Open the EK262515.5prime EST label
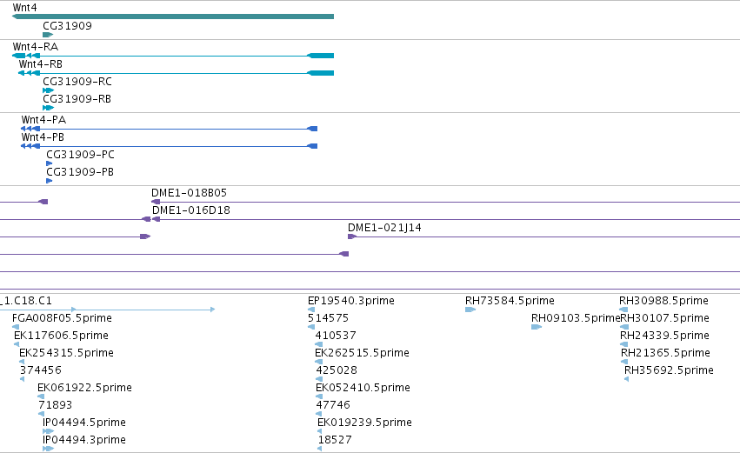Screen dimensions: 740x453 pos(362,353)
